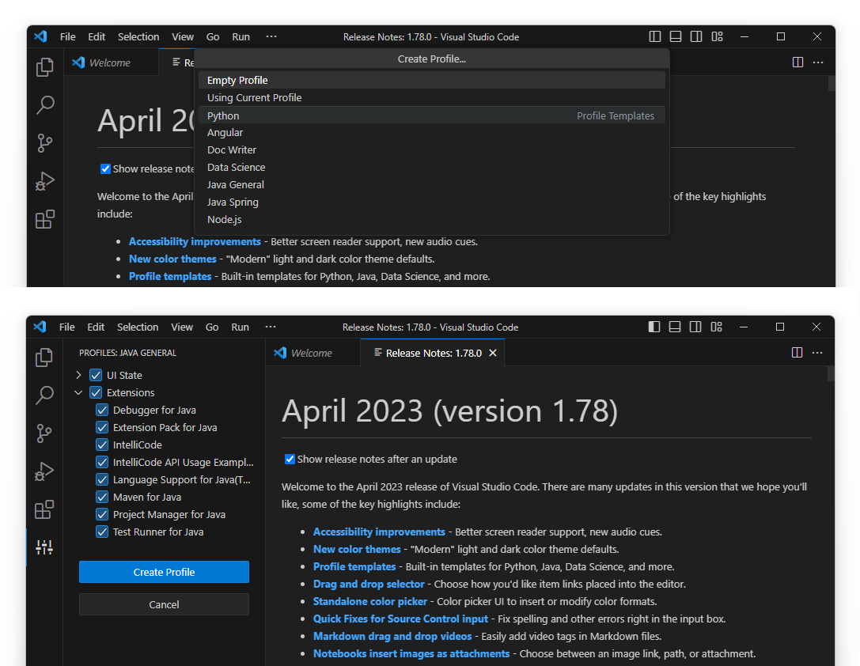Open Explorer in bottom window activity bar
Viewport: 860px width, 666px height.
point(44,358)
